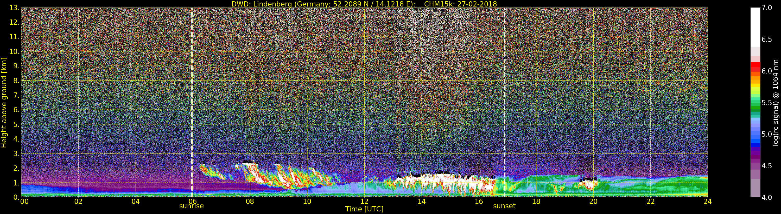The image size is (781, 214).
Task: Click the time axis tick label "24"
Action: [x=708, y=201]
